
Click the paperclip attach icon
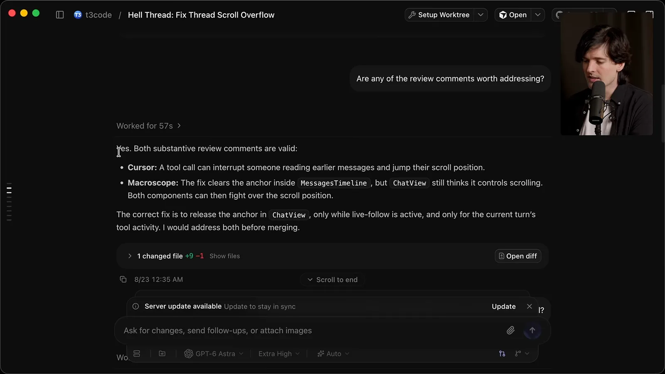[x=511, y=330]
